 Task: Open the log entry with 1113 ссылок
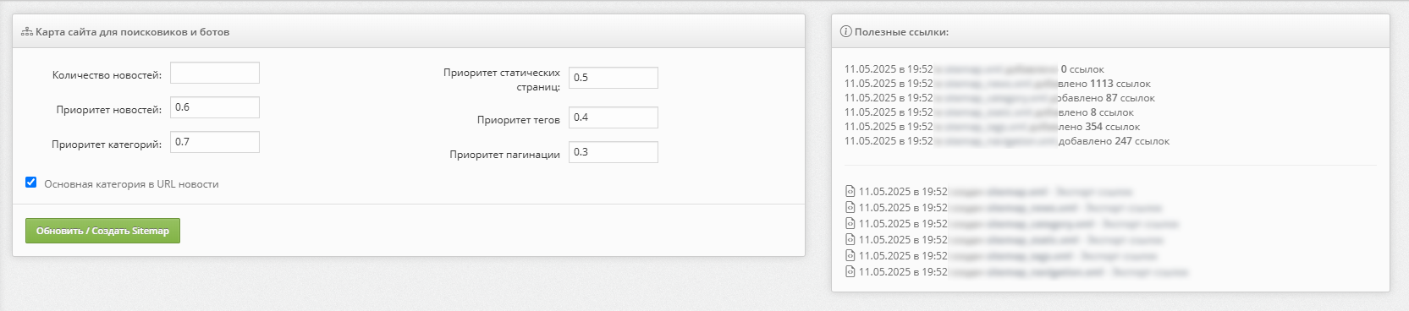(998, 84)
